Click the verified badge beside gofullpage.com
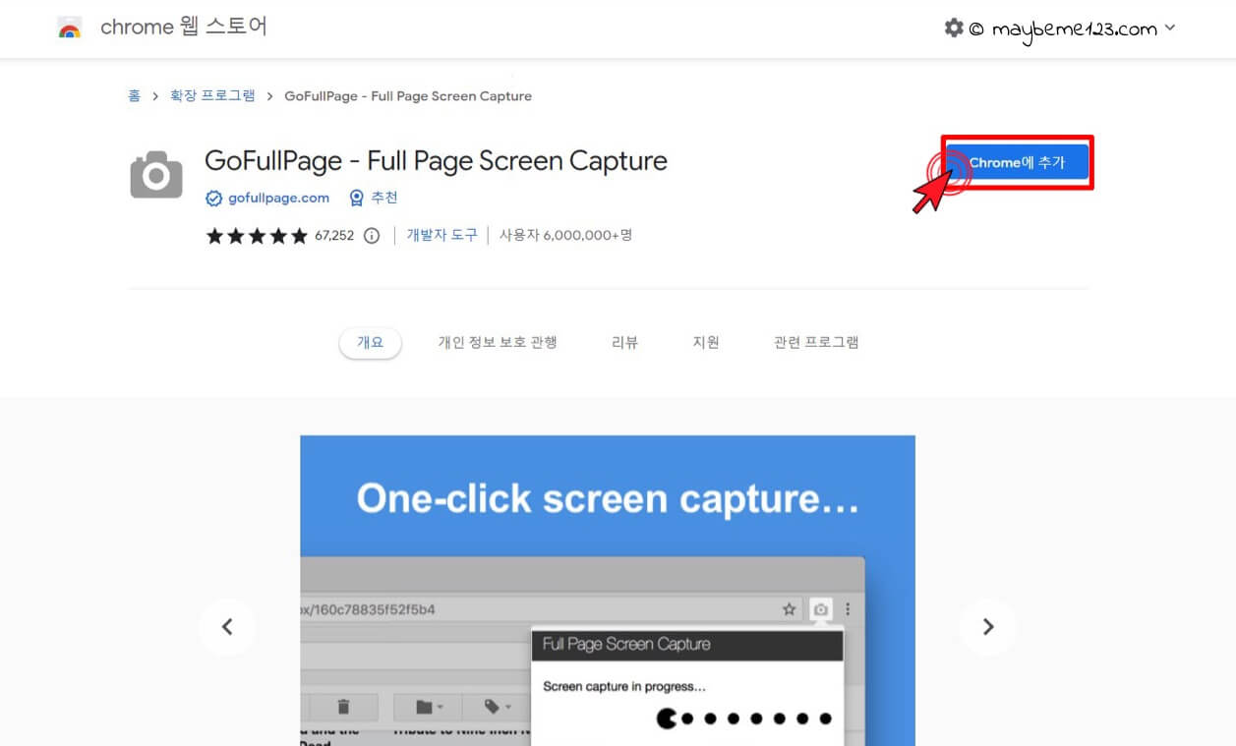 coord(213,199)
